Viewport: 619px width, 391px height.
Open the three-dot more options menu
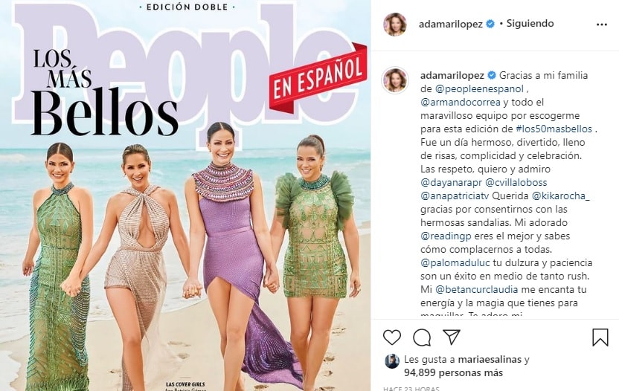tap(602, 25)
